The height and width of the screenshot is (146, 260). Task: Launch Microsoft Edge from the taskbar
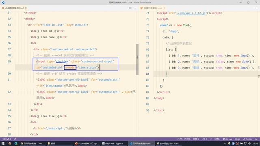click(16, 143)
